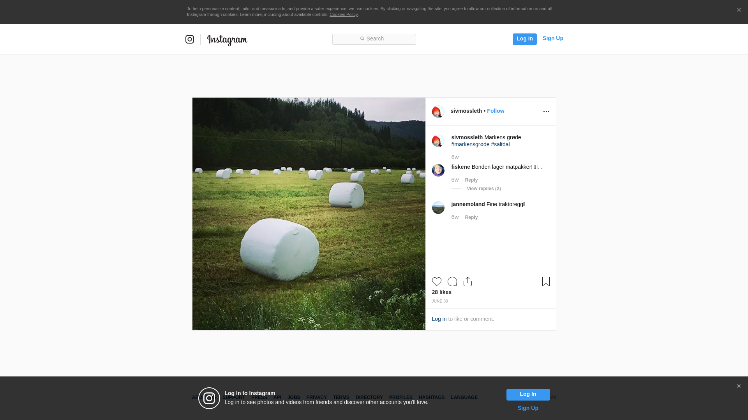
Task: Open the Instagram wordmark home link
Action: (x=227, y=40)
